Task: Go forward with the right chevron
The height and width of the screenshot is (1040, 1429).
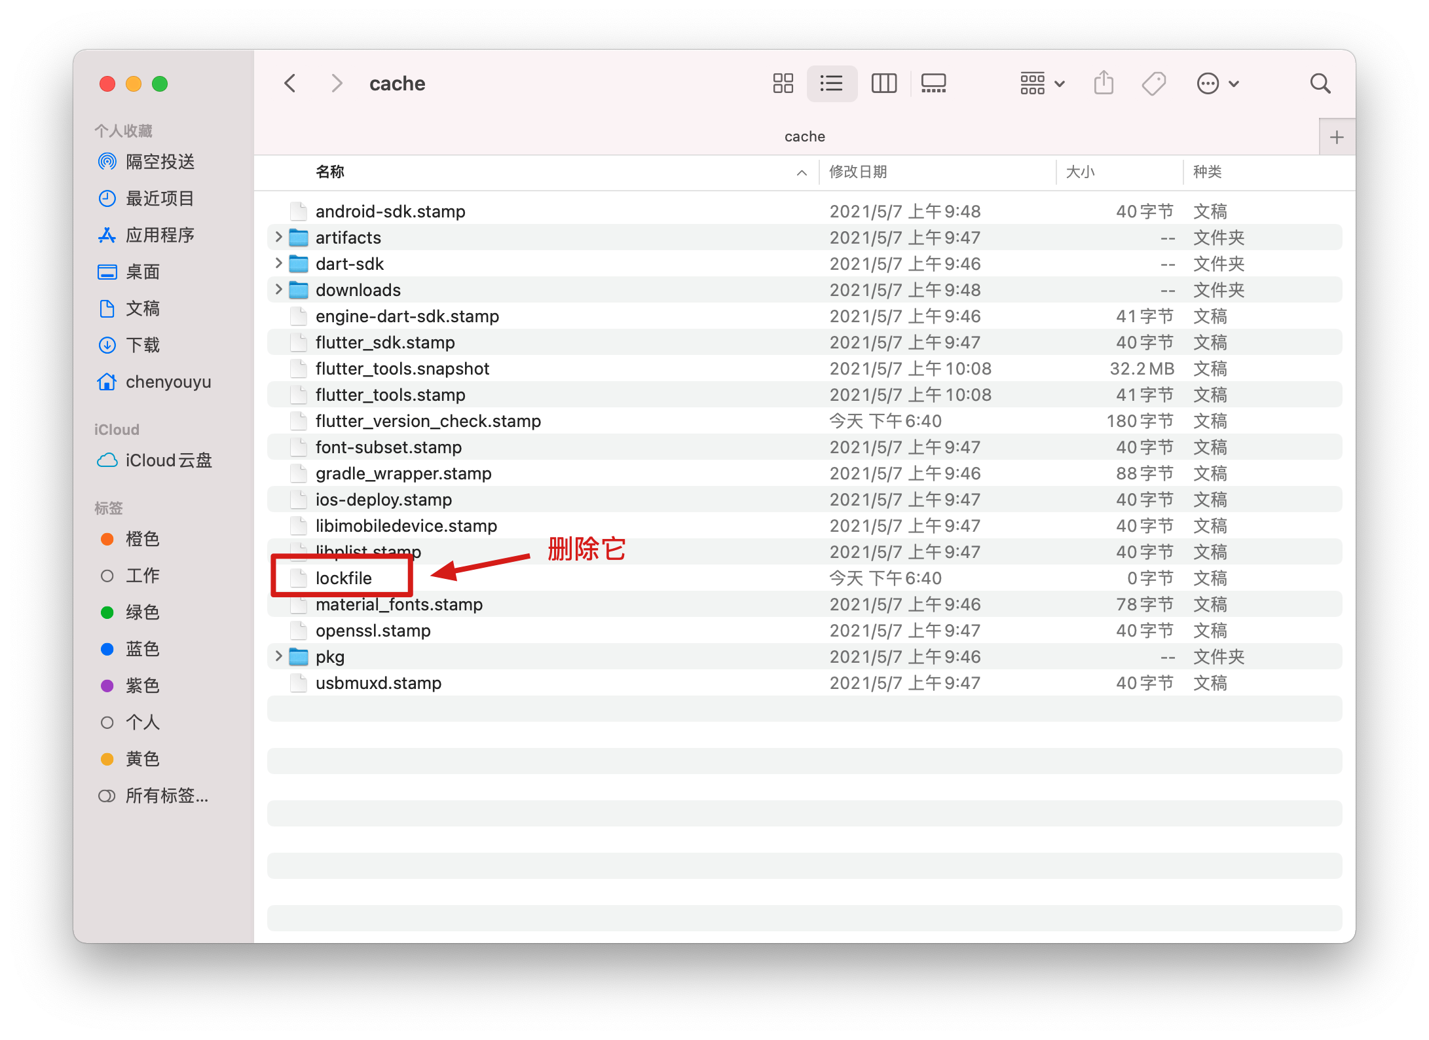Action: point(337,83)
